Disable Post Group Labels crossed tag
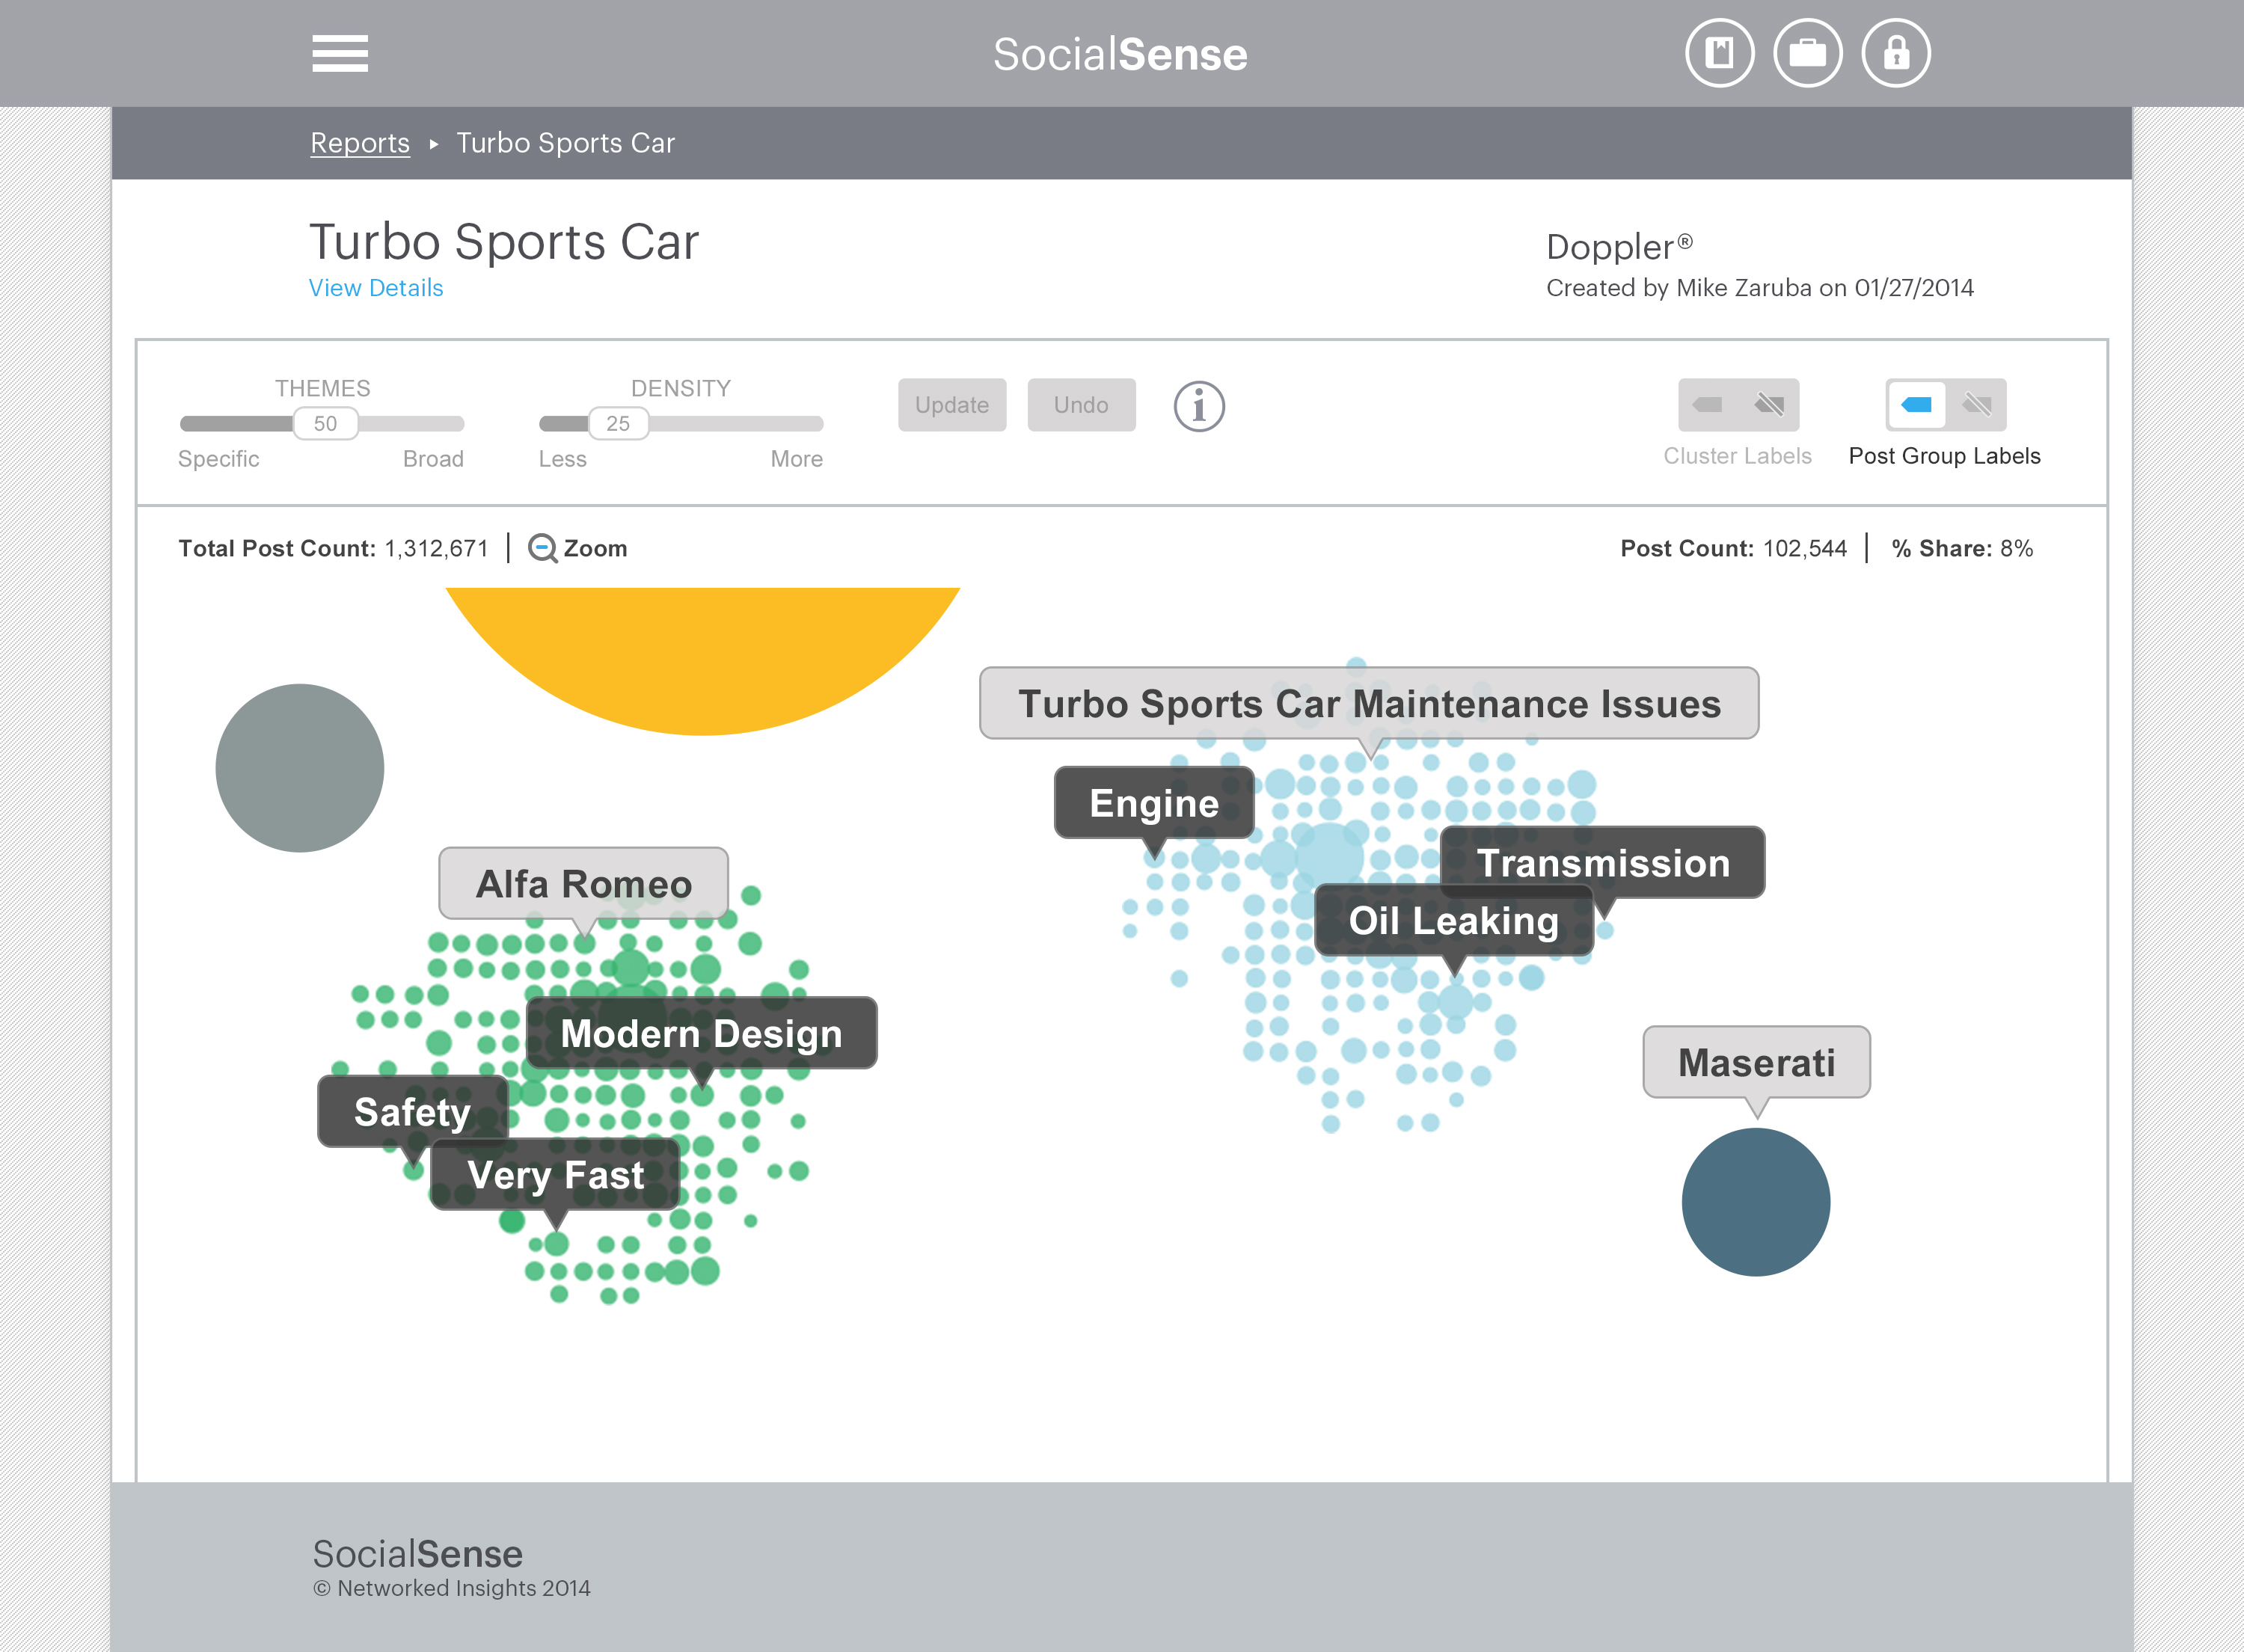 (1977, 405)
